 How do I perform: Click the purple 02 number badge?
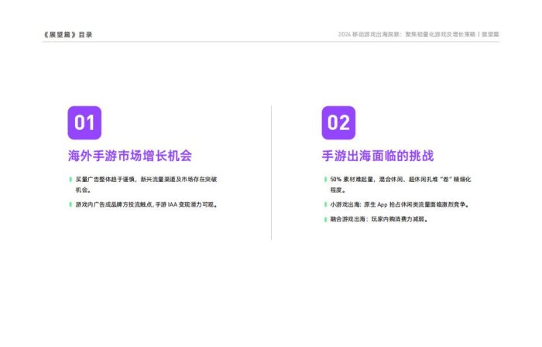pyautogui.click(x=338, y=122)
